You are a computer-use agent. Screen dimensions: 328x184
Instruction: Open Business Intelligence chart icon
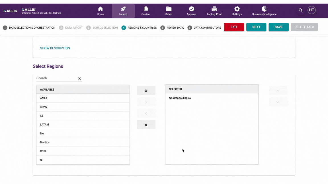[x=264, y=9]
